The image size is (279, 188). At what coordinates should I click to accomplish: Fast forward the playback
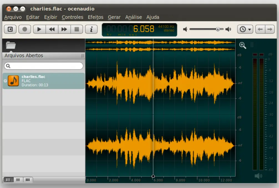click(x=64, y=29)
